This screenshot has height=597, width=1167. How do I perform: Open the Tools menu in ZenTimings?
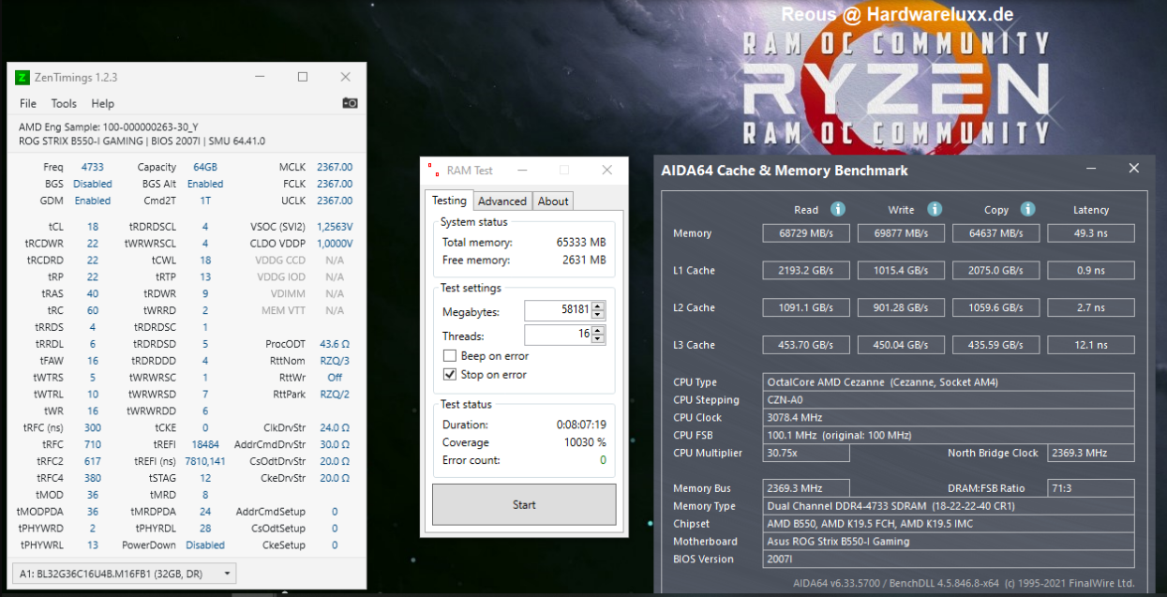[x=64, y=103]
